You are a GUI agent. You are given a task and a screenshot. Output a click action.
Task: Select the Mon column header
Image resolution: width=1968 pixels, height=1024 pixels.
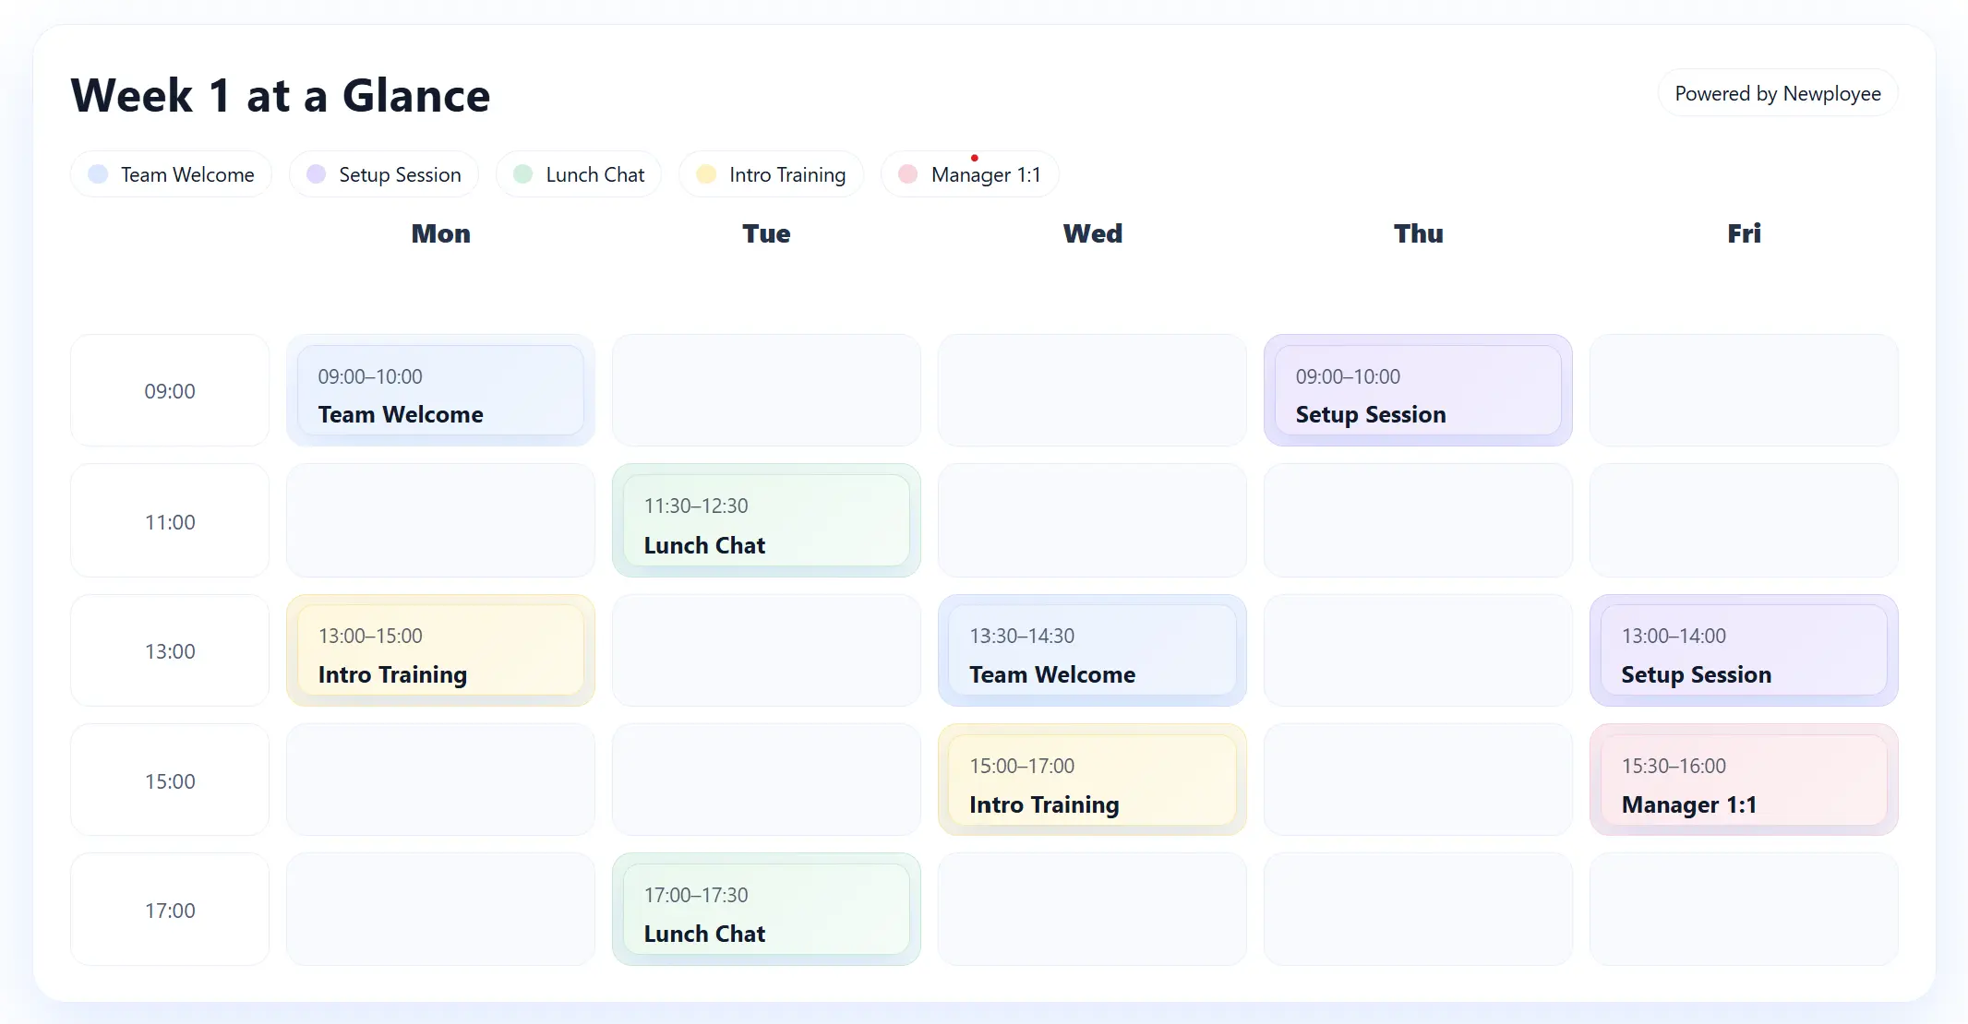tap(440, 233)
